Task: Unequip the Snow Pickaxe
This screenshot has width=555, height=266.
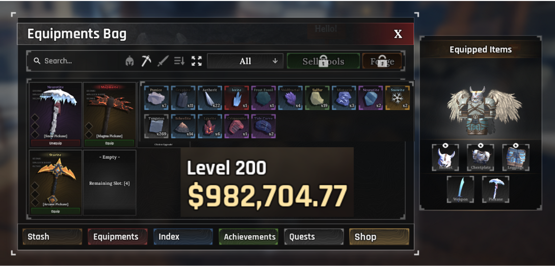Action: tap(56, 143)
